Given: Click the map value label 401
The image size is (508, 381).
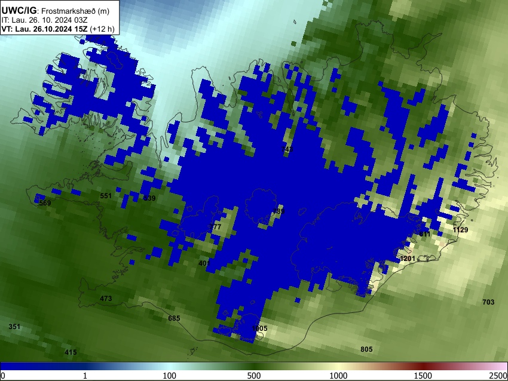Looking at the screenshot, I should 204,263.
